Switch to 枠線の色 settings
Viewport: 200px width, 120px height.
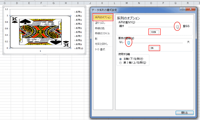tap(100, 28)
